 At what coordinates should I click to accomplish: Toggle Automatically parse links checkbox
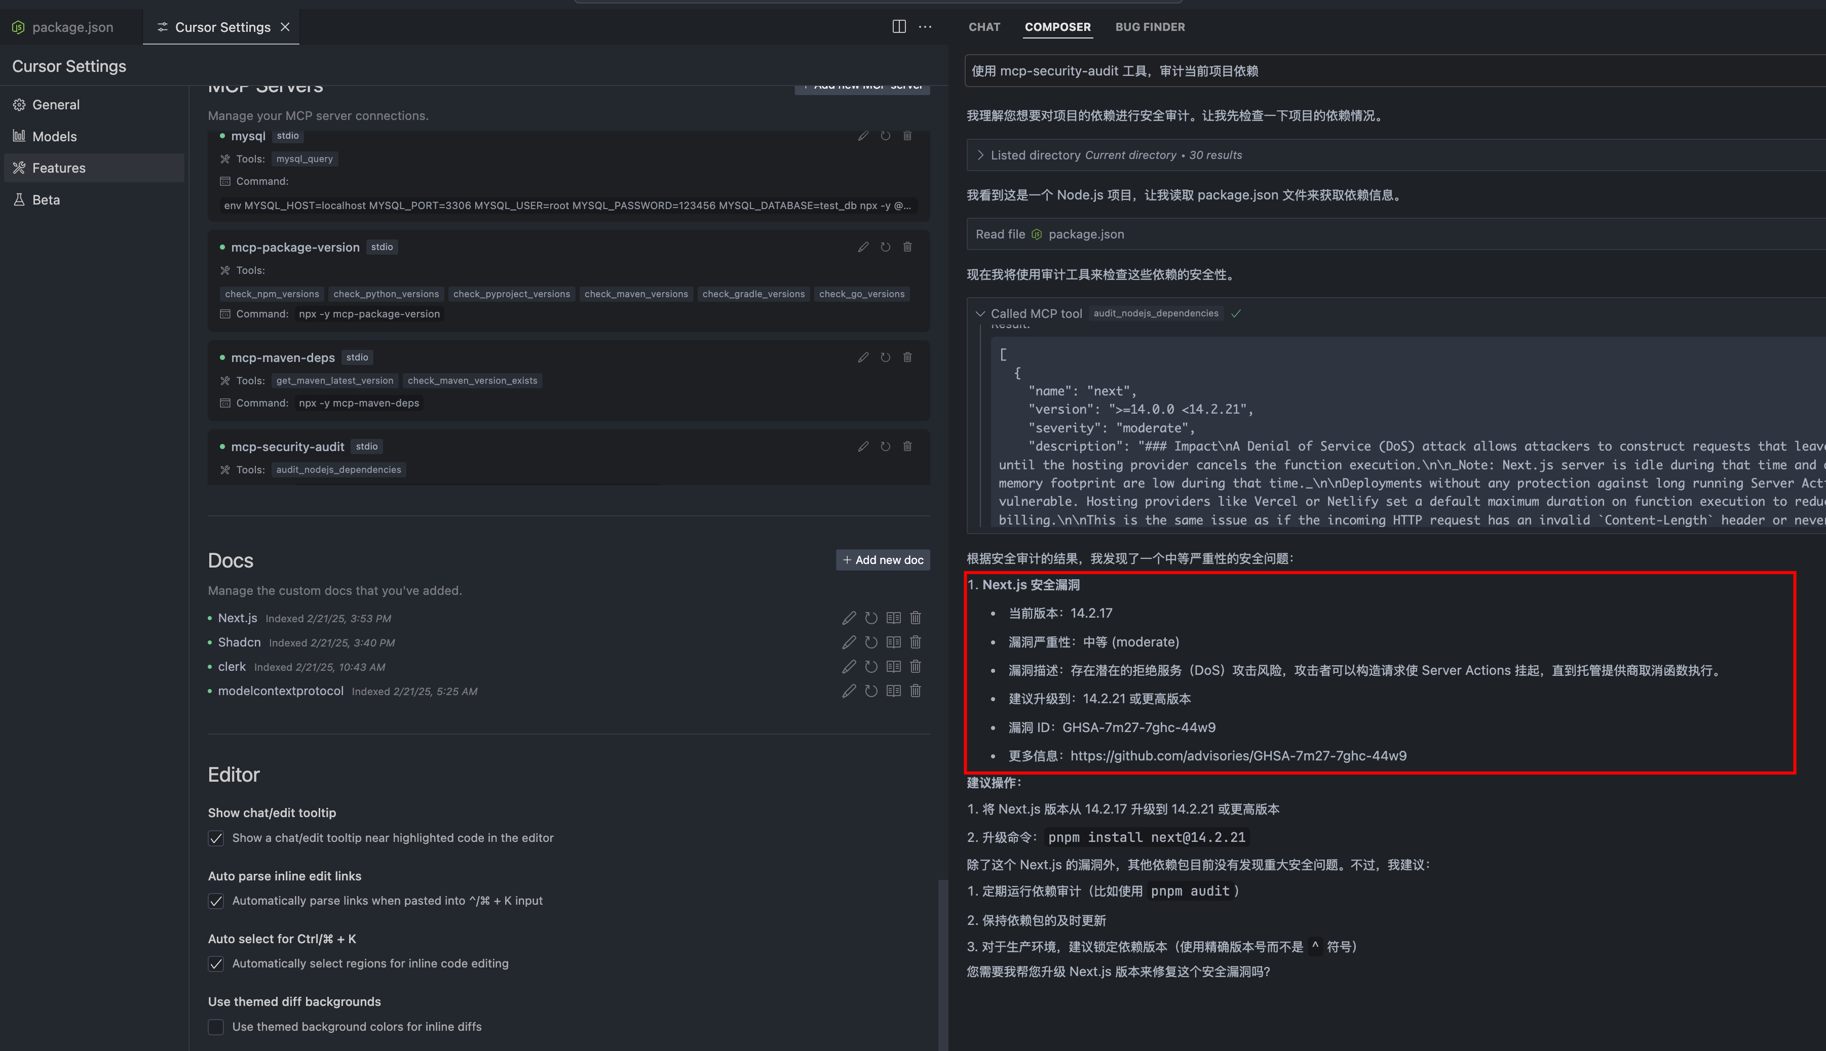216,901
